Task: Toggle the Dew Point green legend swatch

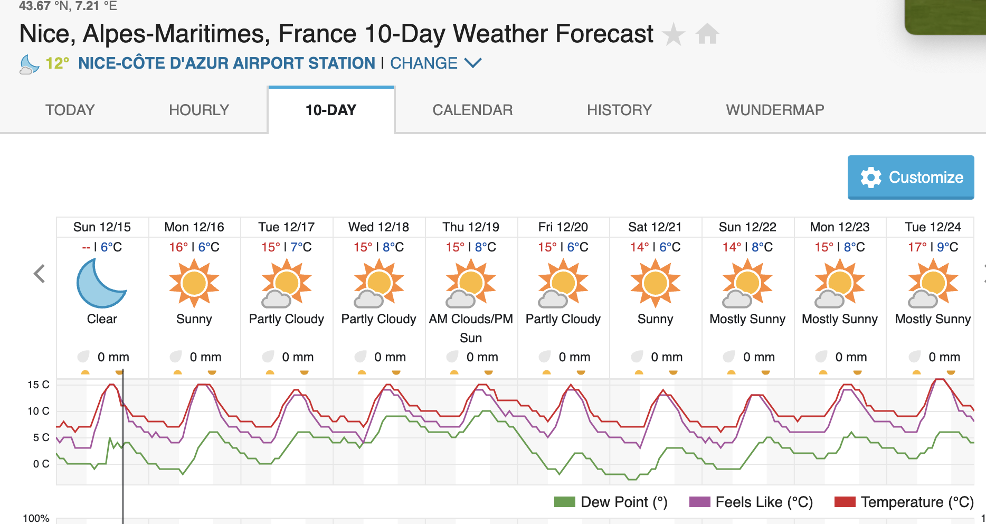Action: click(565, 502)
